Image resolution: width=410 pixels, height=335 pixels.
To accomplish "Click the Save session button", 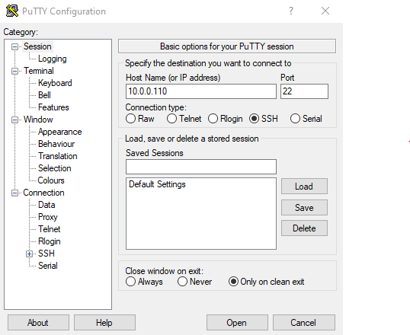I will (304, 208).
